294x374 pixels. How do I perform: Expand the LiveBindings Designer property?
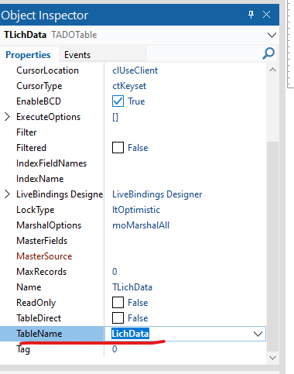point(7,194)
